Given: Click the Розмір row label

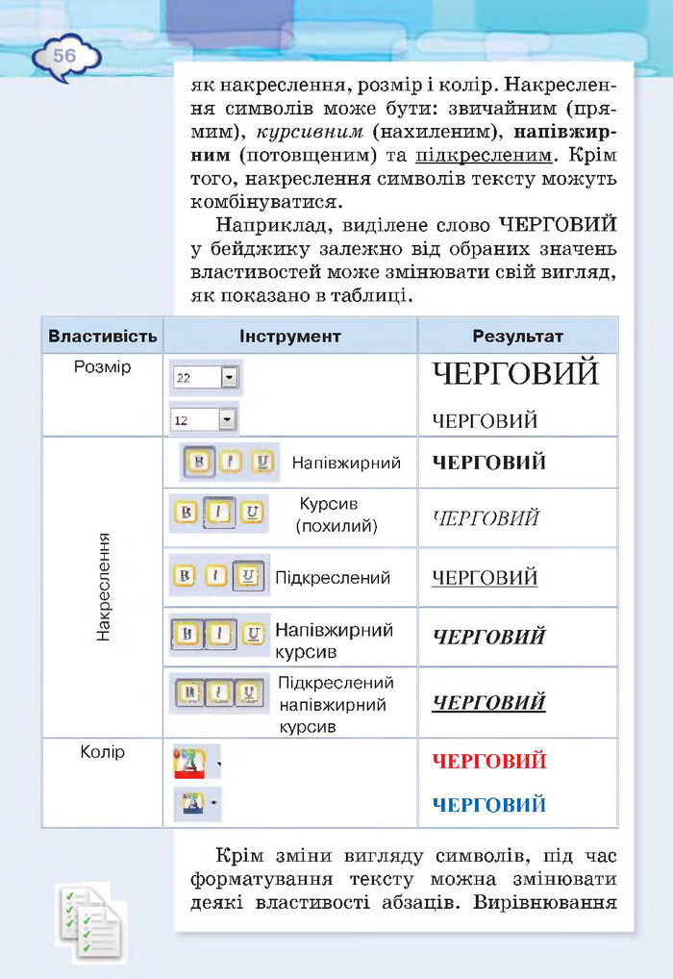Looking at the screenshot, I should (x=102, y=366).
